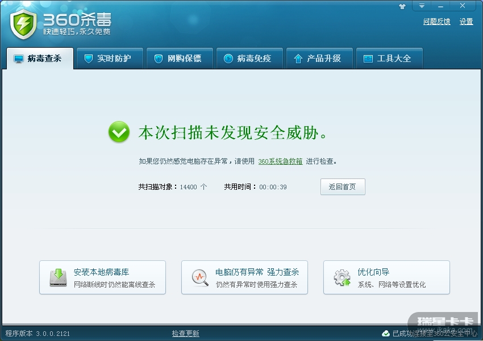
Task: Switch to the 工具大全 tab
Action: point(389,59)
